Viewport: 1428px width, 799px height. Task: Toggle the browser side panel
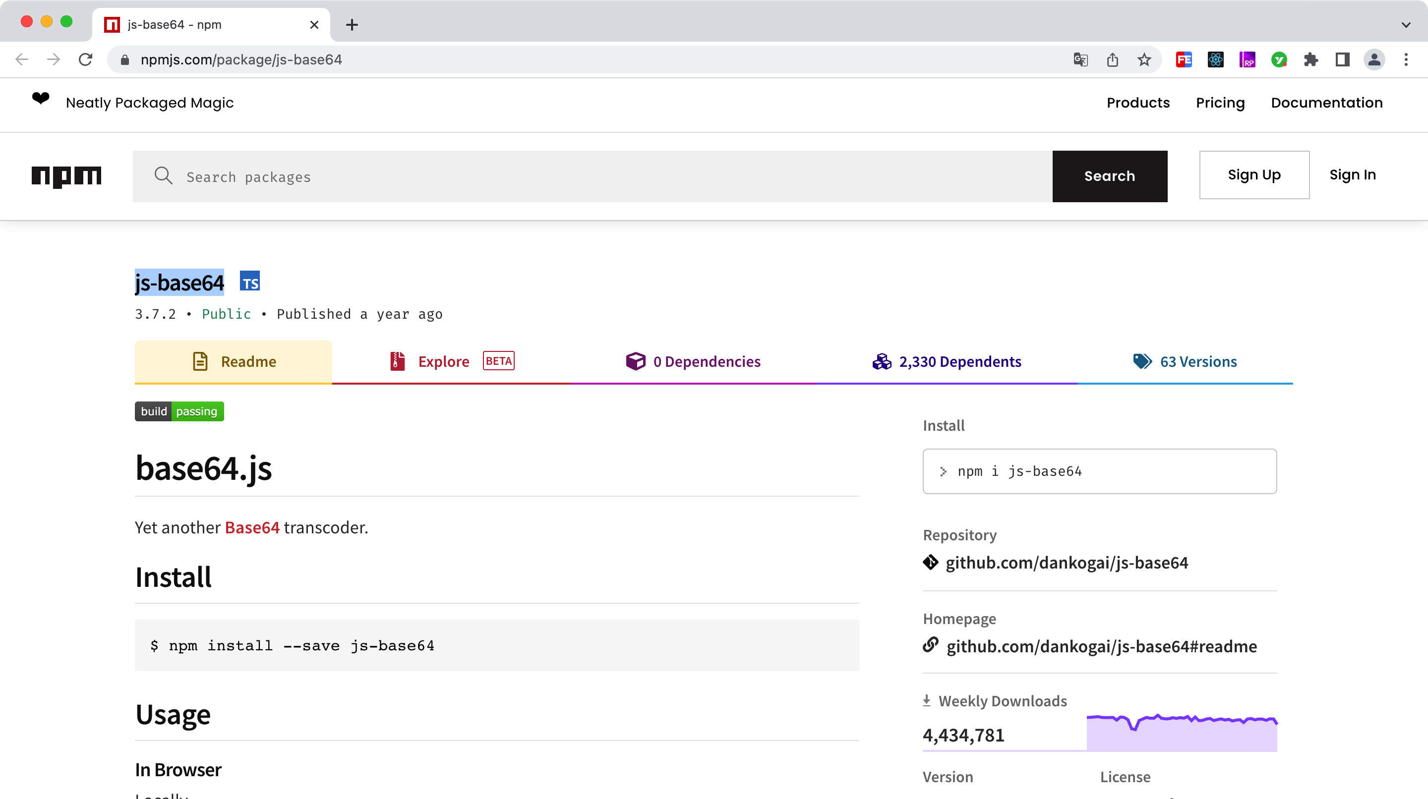(x=1342, y=60)
